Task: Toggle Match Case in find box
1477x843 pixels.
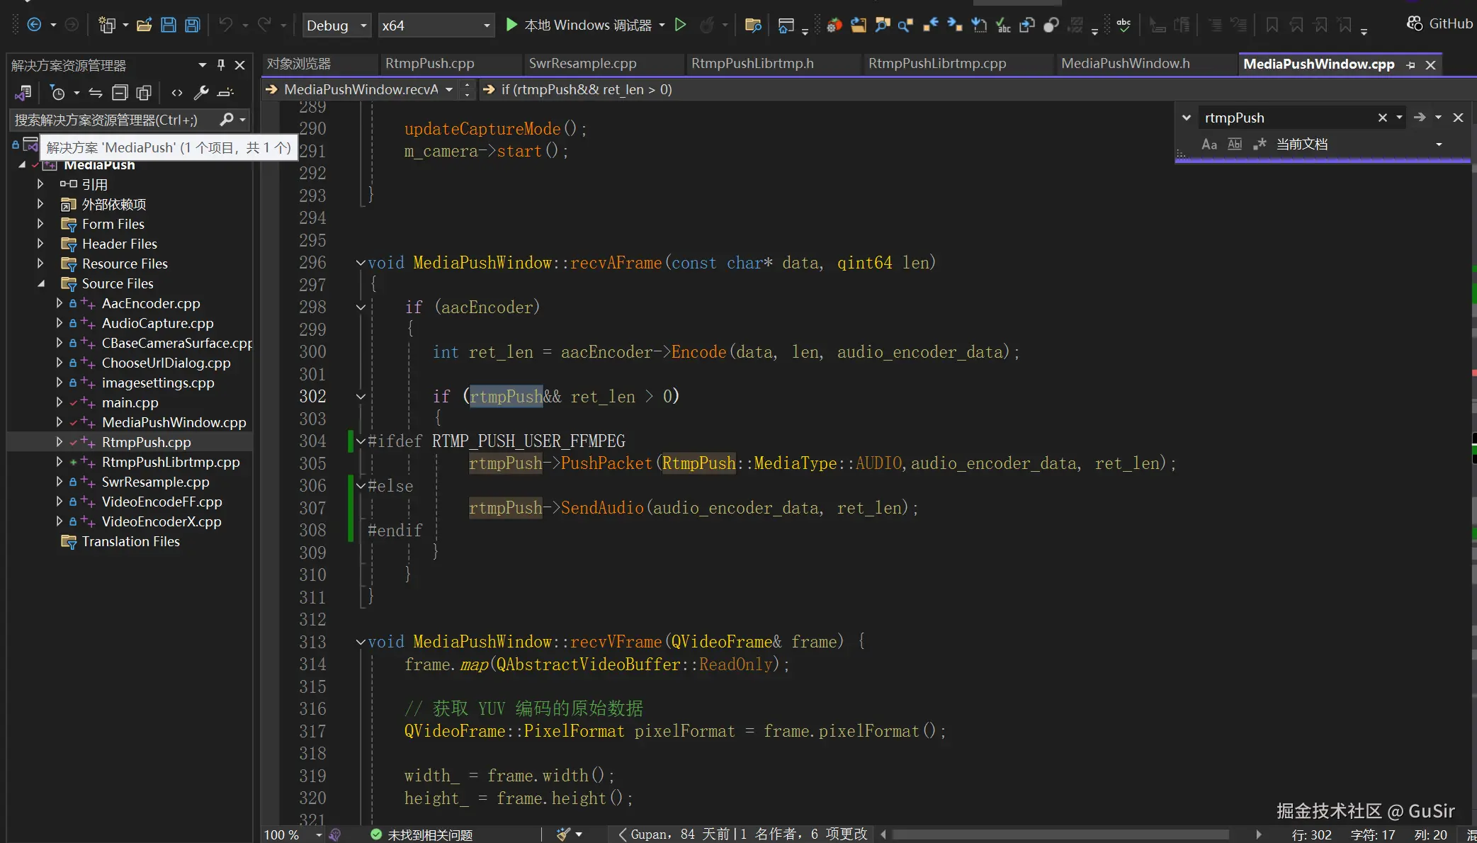Action: pos(1209,145)
